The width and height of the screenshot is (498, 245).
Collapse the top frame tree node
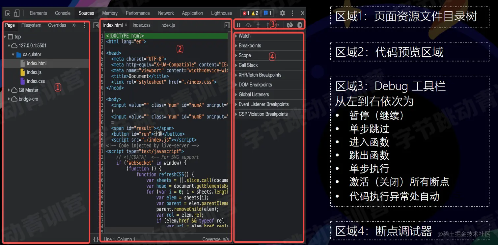(x=5, y=37)
